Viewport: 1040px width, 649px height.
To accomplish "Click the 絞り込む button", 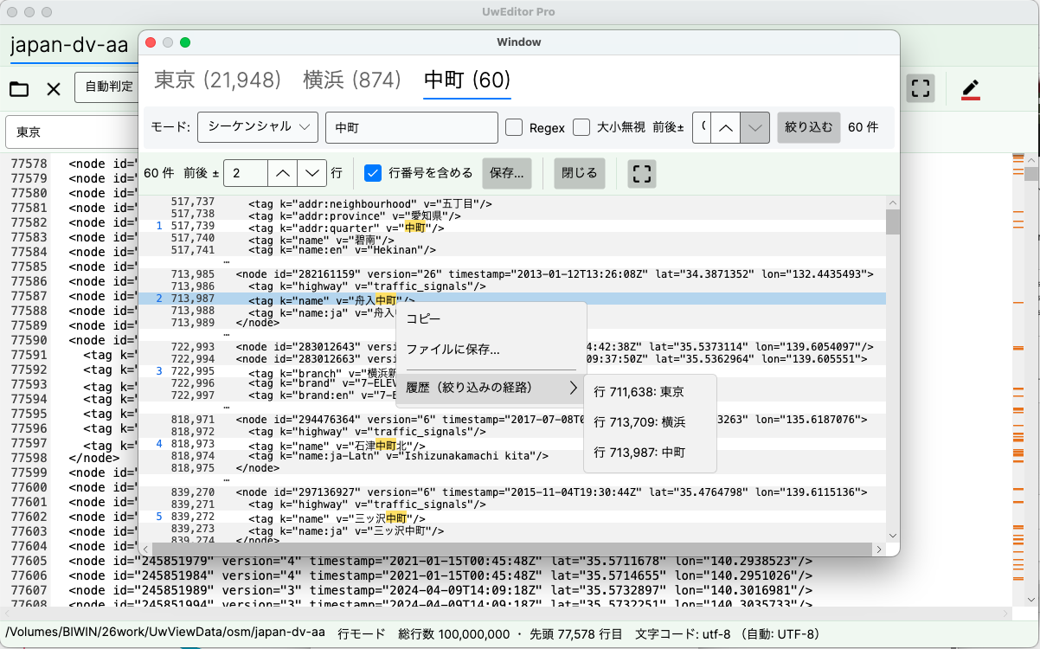I will click(x=808, y=127).
